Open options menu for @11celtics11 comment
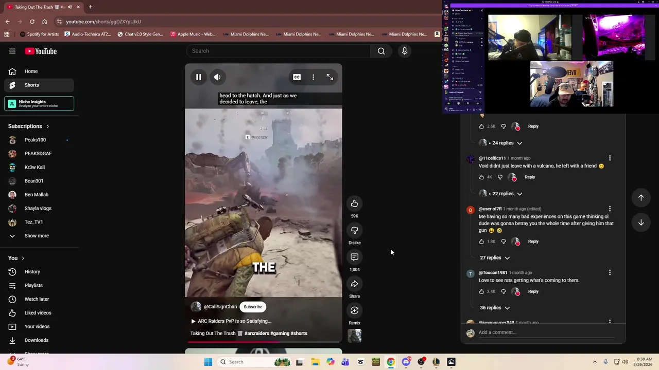 [610, 158]
